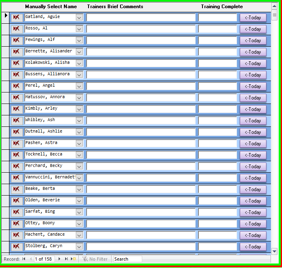Click <-Today button in Matussov, Annora row
The width and height of the screenshot is (282, 268).
click(x=253, y=98)
